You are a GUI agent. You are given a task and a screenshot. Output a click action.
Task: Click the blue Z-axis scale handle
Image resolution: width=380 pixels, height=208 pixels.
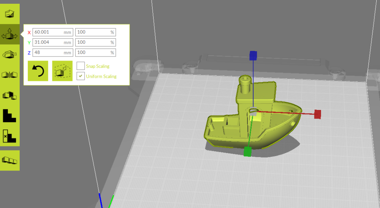pyautogui.click(x=253, y=55)
